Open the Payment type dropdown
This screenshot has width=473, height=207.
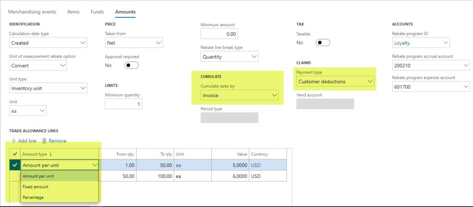335,82
